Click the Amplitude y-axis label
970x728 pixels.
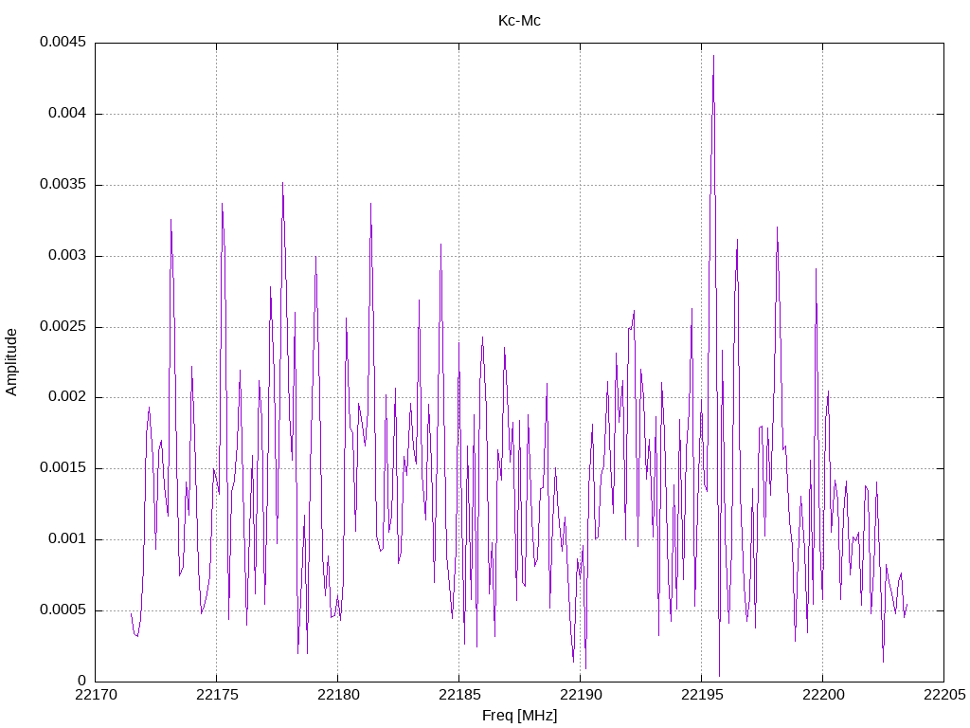(x=11, y=362)
